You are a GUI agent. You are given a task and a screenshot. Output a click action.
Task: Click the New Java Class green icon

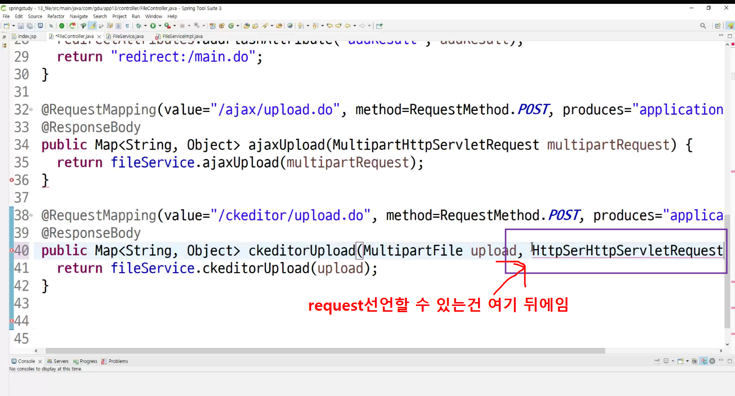231,26
